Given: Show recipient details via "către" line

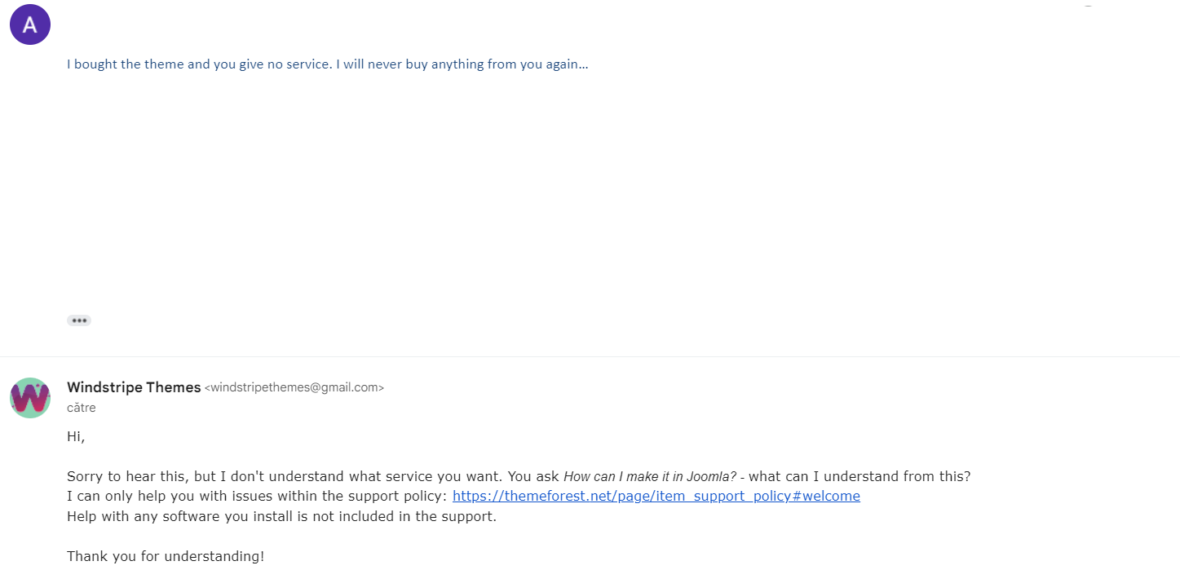Looking at the screenshot, I should pyautogui.click(x=82, y=408).
